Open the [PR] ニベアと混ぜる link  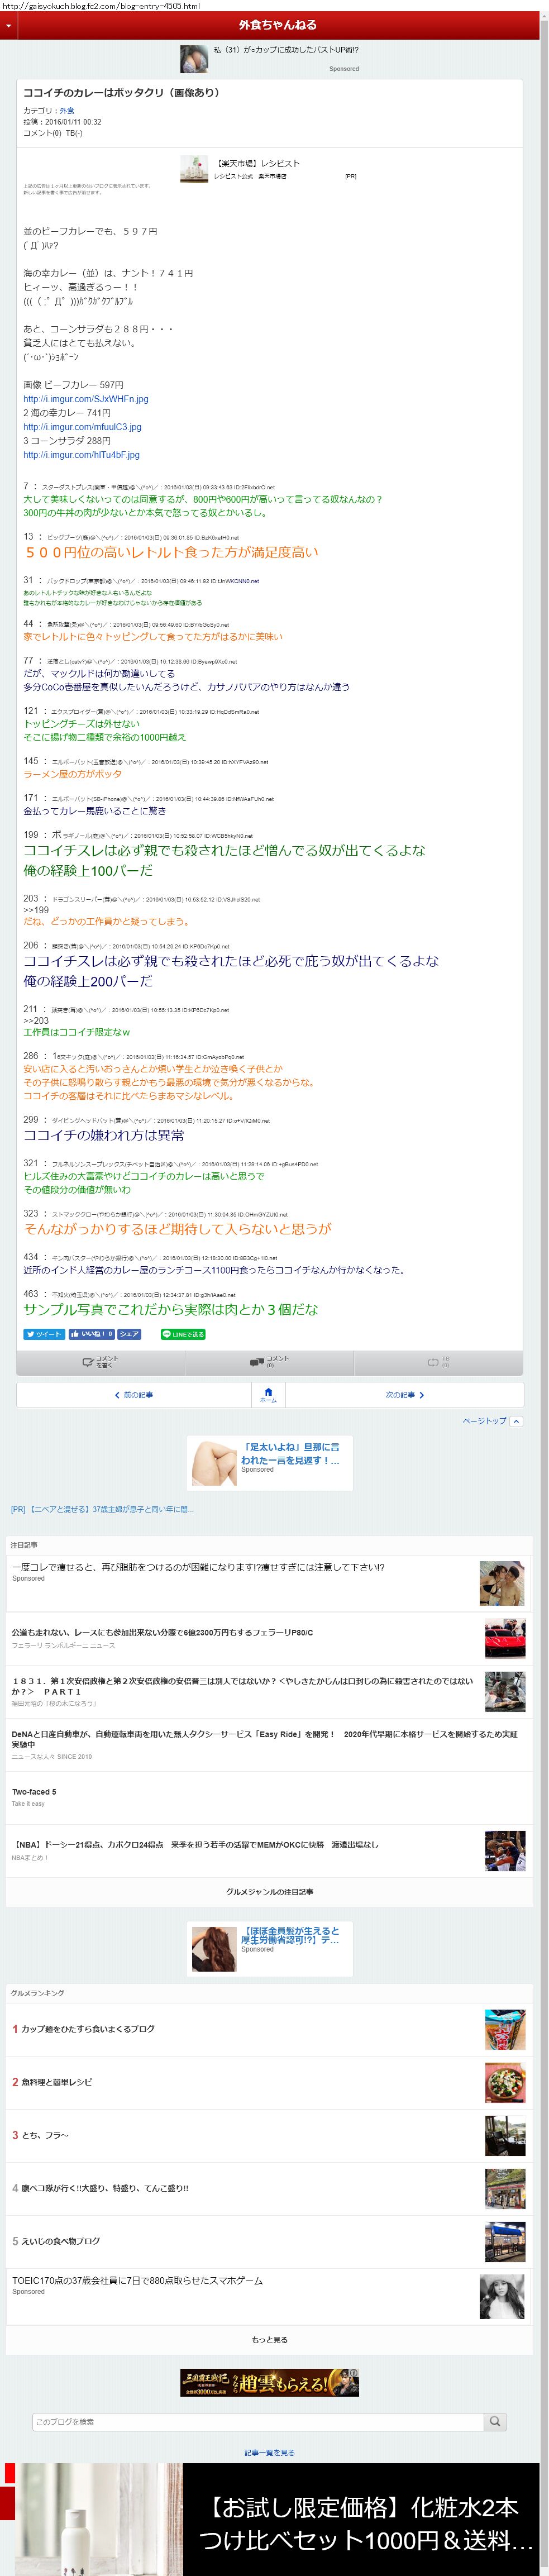coord(102,1509)
